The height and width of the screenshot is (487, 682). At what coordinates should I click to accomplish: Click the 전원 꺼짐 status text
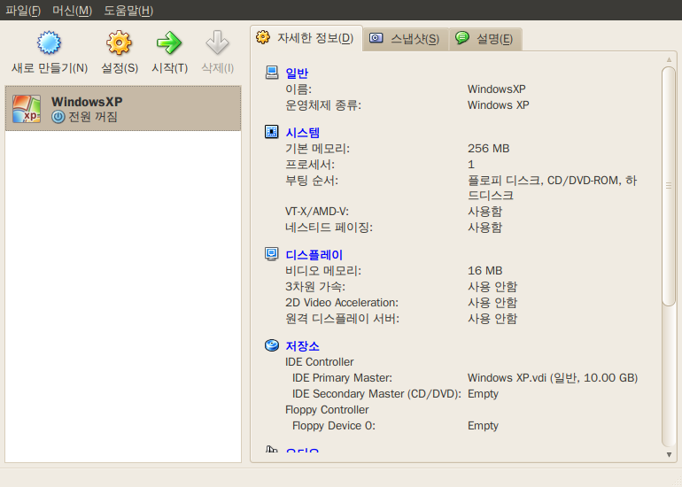pos(93,117)
